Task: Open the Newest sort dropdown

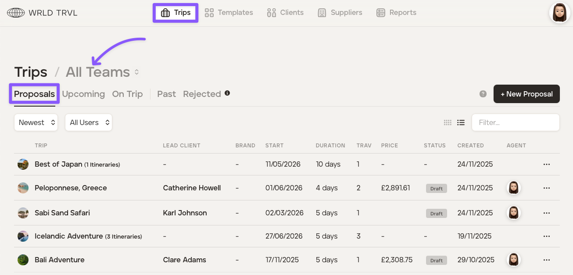Action: (36, 123)
